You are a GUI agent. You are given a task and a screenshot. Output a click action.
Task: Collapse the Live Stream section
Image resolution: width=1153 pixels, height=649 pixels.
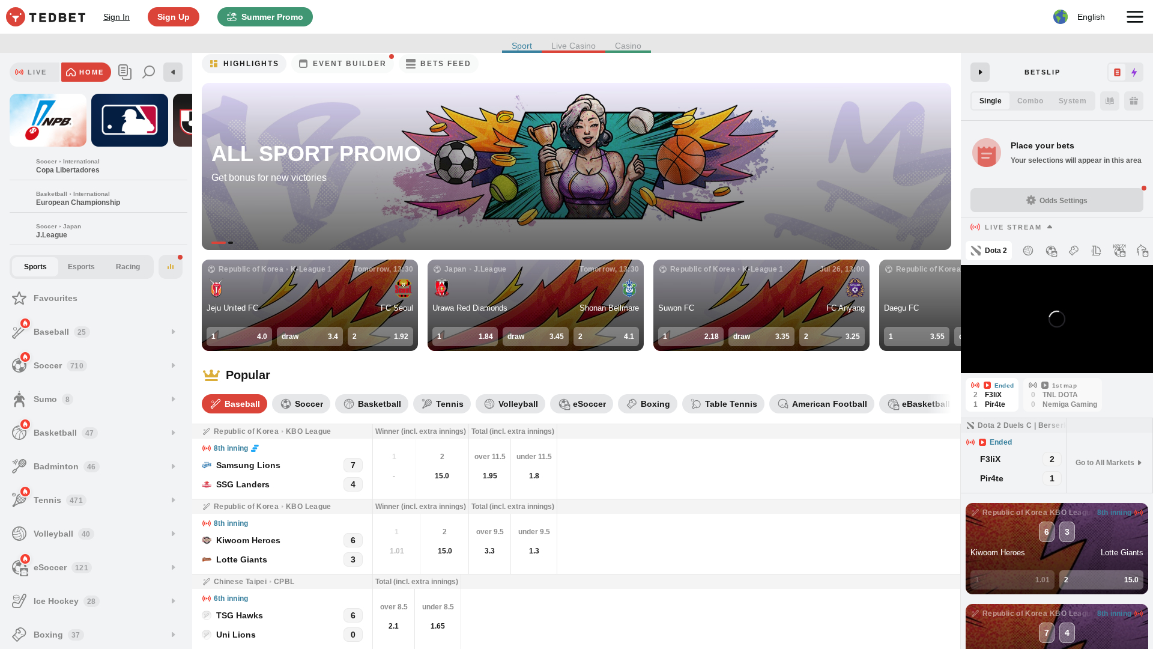(x=1050, y=227)
